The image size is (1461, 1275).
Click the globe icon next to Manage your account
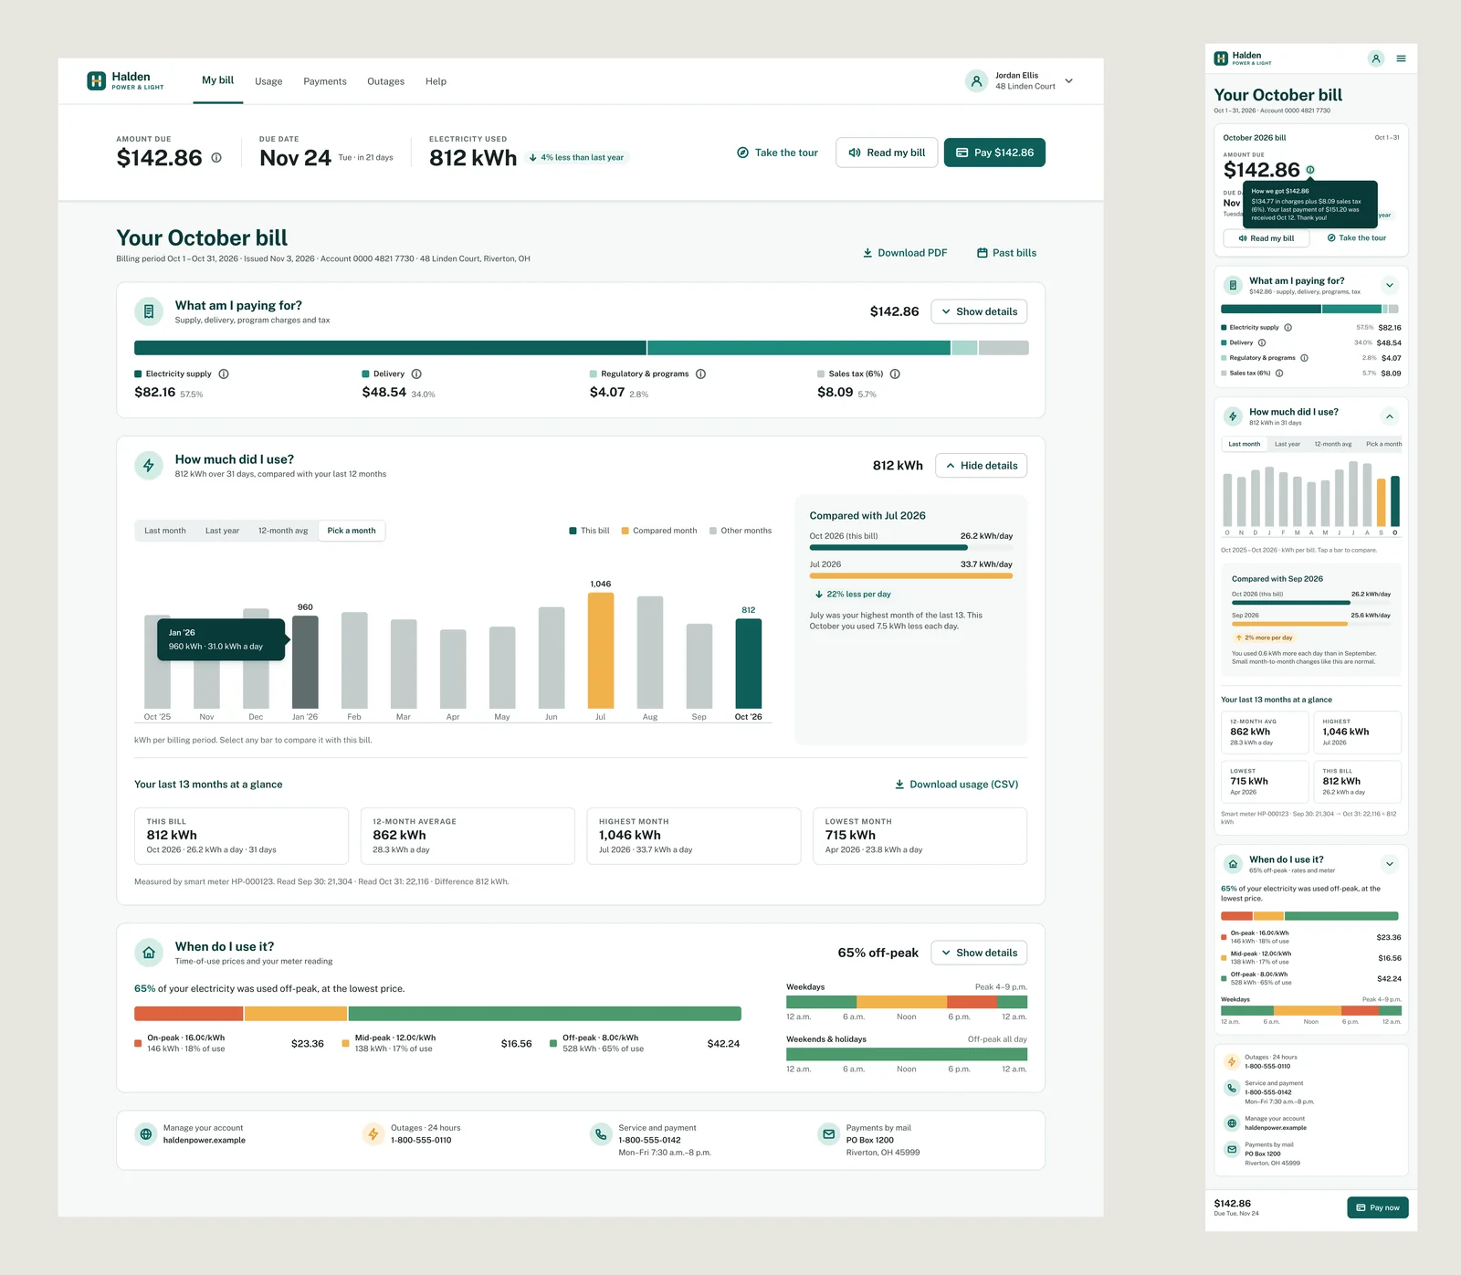click(145, 1134)
